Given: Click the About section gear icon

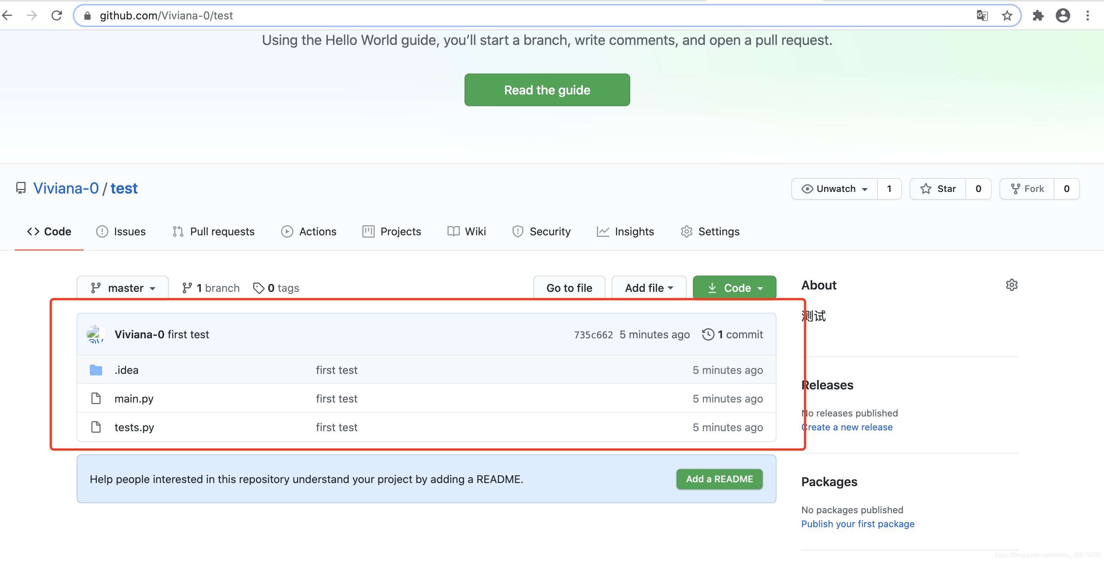Looking at the screenshot, I should (x=1011, y=285).
